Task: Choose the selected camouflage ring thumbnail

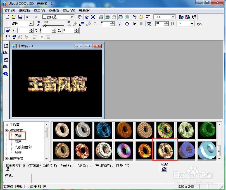Action: (x=165, y=150)
